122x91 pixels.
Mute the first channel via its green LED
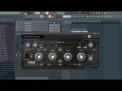[x=17, y=23]
